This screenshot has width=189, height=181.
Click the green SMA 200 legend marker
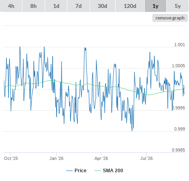(x=98, y=171)
